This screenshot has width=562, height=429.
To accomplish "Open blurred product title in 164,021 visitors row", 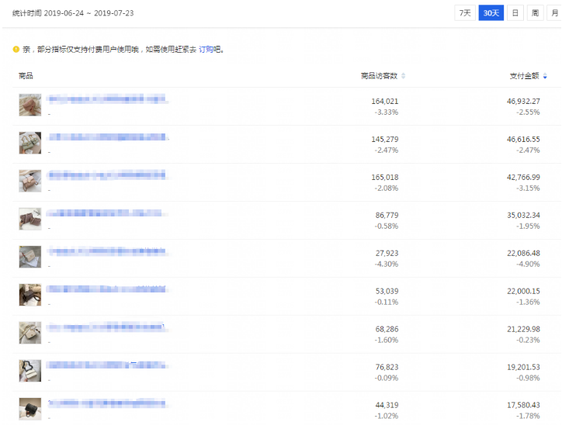I will (x=107, y=99).
